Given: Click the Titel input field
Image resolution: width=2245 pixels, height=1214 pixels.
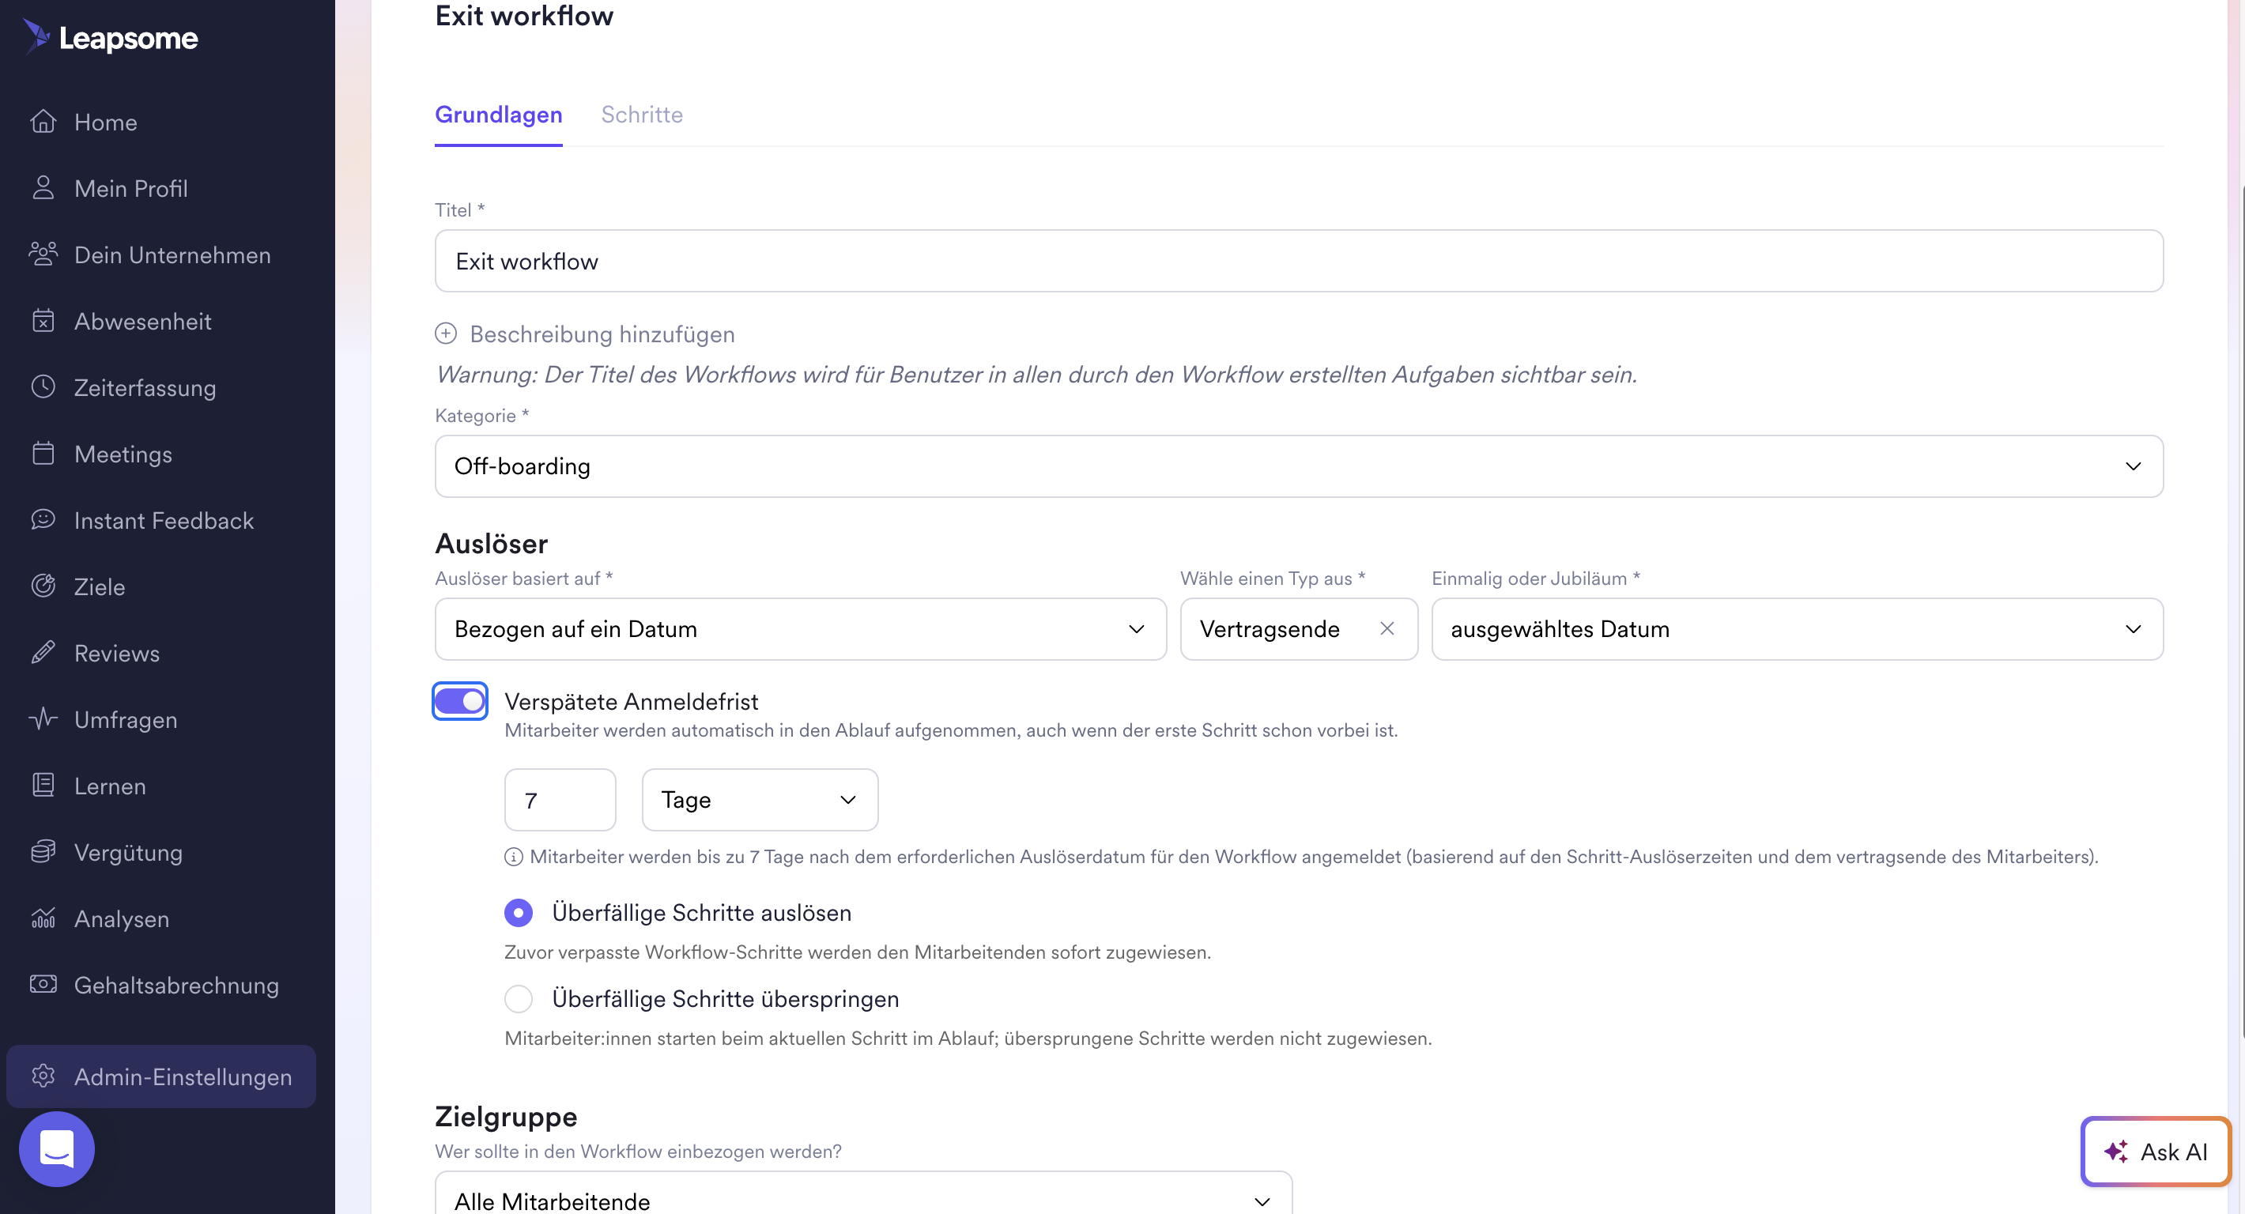Looking at the screenshot, I should pyautogui.click(x=1299, y=262).
